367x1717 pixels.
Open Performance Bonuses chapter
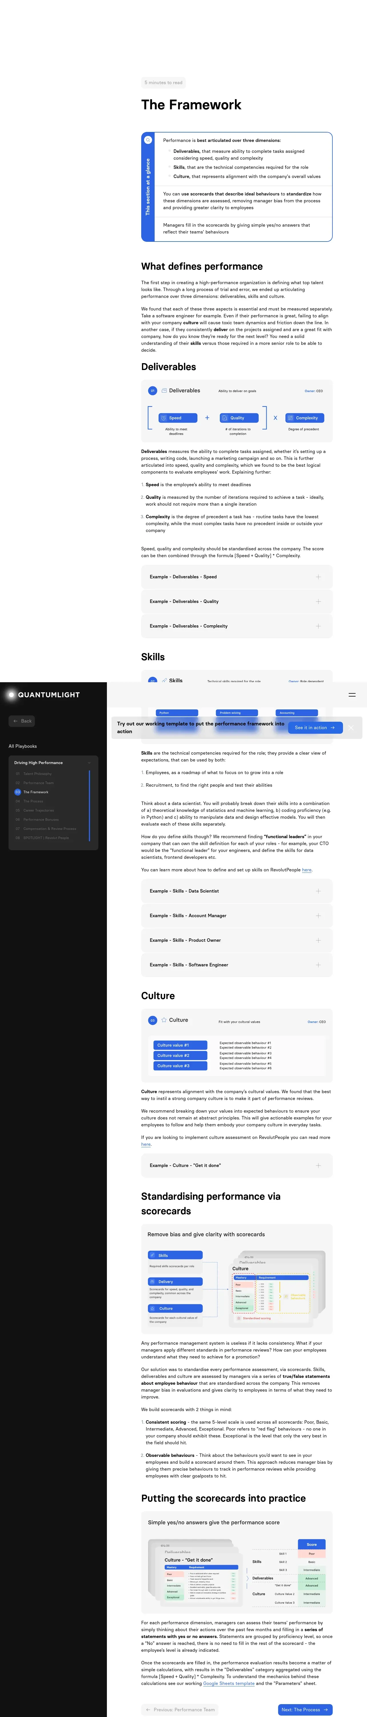point(41,820)
